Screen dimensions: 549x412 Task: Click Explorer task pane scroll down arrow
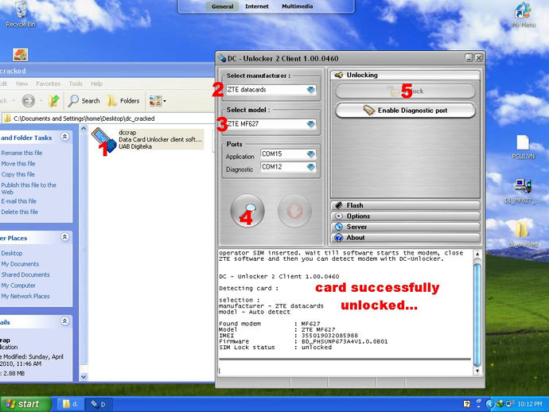tap(84, 377)
